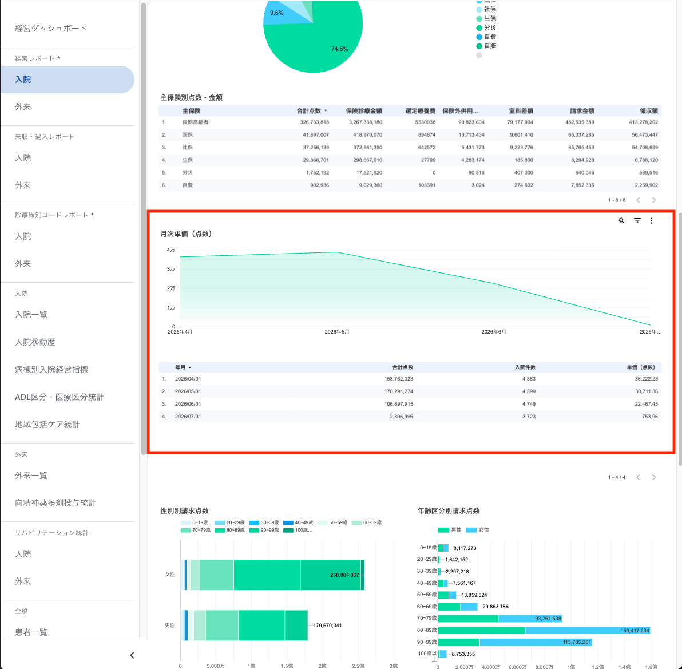Click the sidebar vertical scrollbar

tap(144, 228)
